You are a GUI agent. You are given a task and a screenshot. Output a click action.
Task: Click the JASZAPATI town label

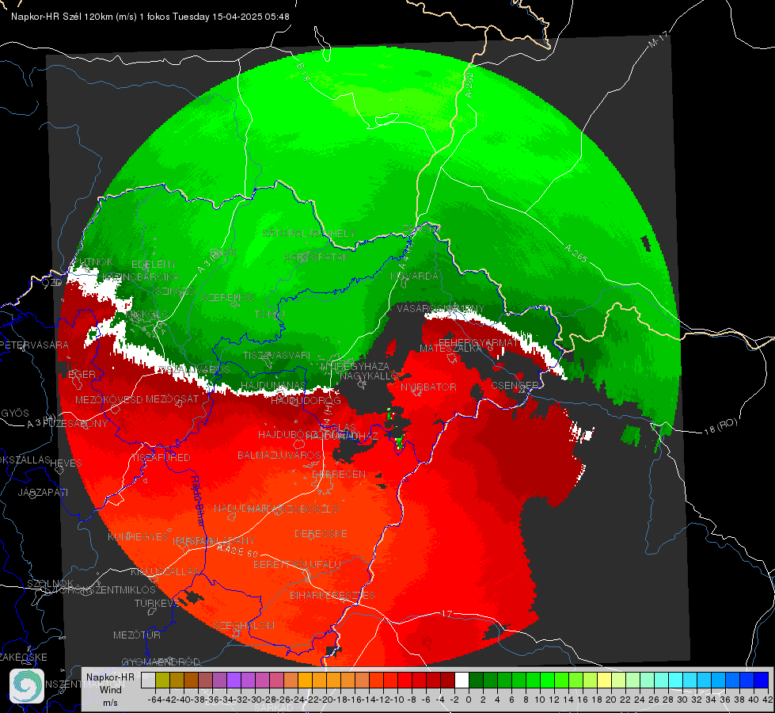tap(43, 492)
